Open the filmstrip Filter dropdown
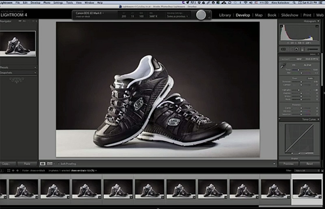325x209 pixels. pos(307,171)
